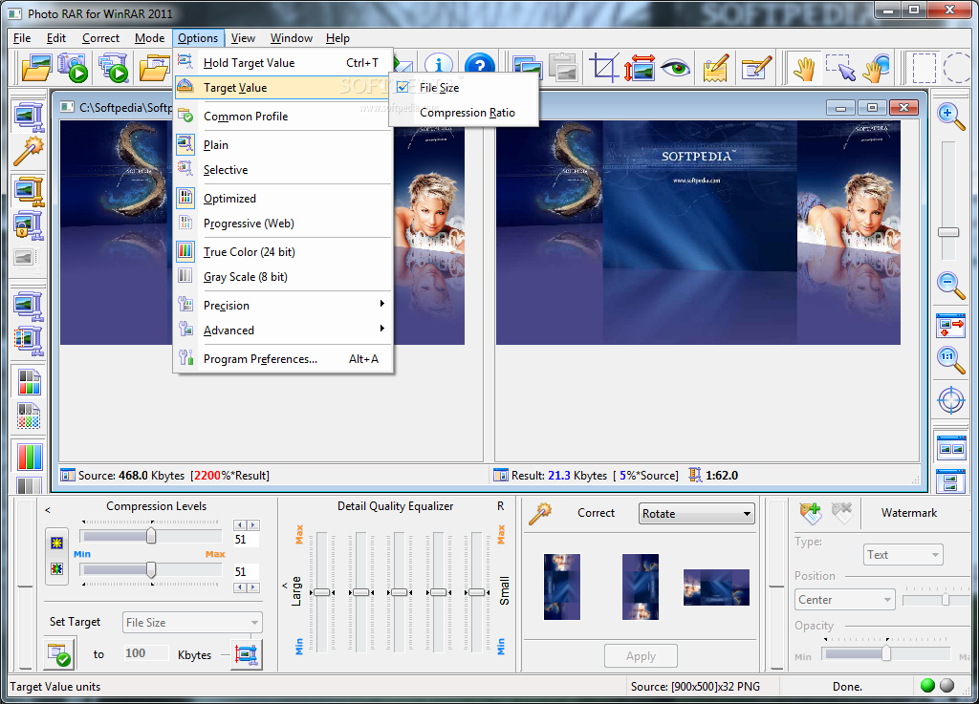Click left arrow above upper value 51
The width and height of the screenshot is (979, 704).
(240, 525)
